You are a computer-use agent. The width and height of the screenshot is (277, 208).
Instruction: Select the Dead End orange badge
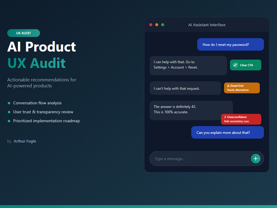242,88
